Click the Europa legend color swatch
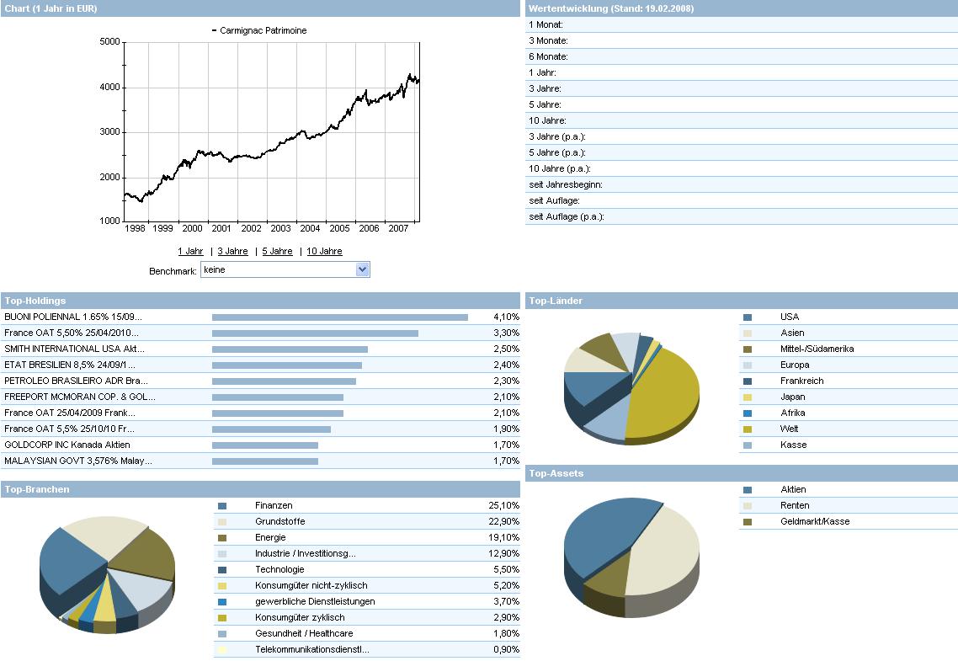 click(748, 365)
